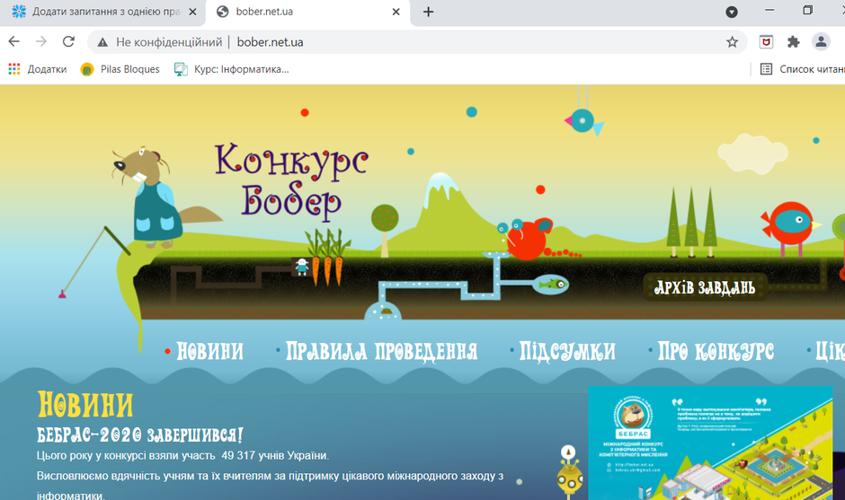Click the Архів завдань sign
845x500 pixels.
click(x=705, y=287)
